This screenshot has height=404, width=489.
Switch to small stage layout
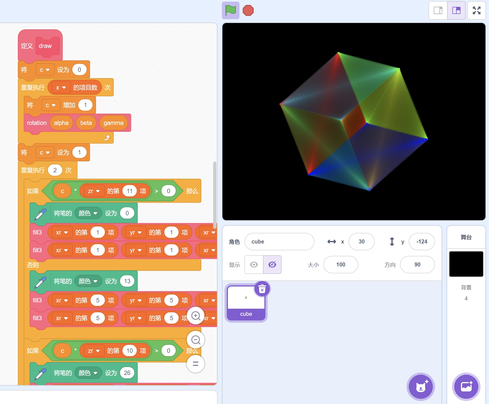(x=438, y=11)
